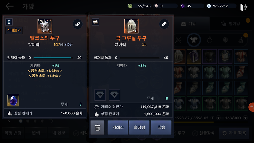The height and width of the screenshot is (143, 254).
Task: Show next equipment page with right chevron
Action: coord(52,121)
